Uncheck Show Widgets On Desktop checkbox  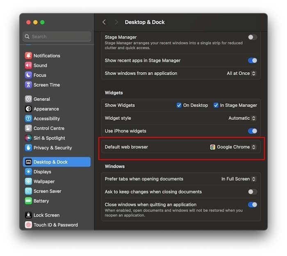pos(179,105)
